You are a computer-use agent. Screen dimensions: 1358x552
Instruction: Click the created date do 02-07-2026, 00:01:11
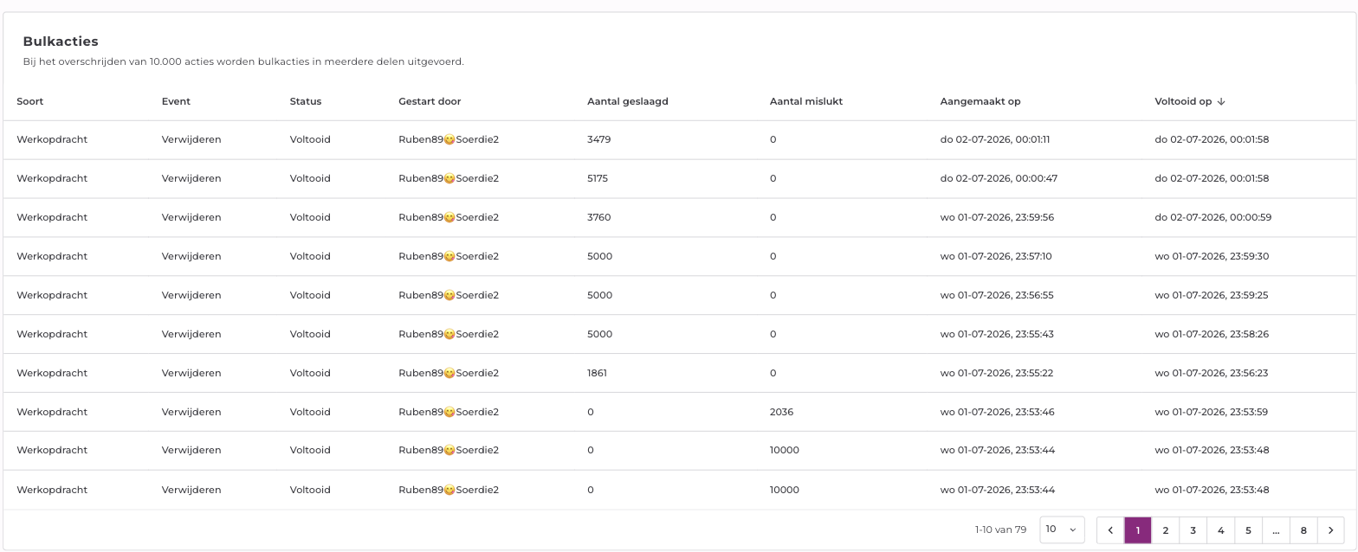pos(995,139)
